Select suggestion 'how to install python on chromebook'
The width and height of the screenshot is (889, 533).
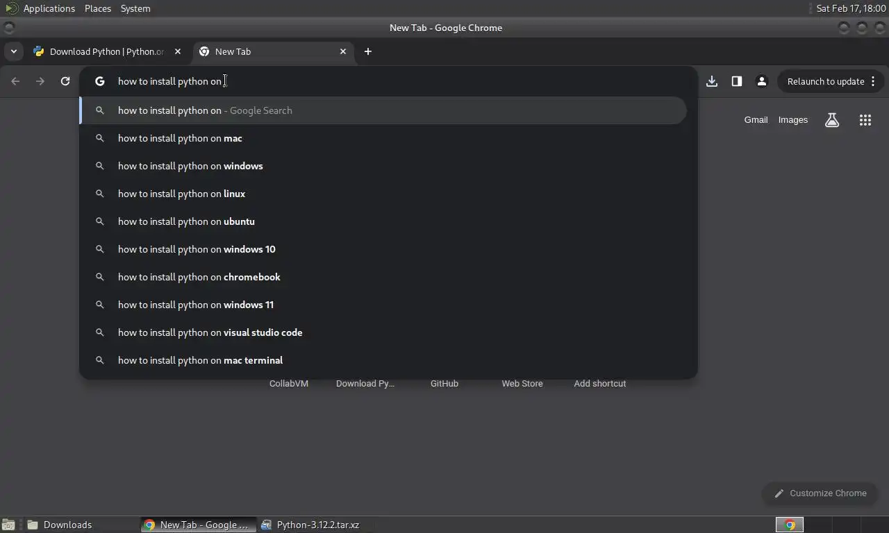383,277
